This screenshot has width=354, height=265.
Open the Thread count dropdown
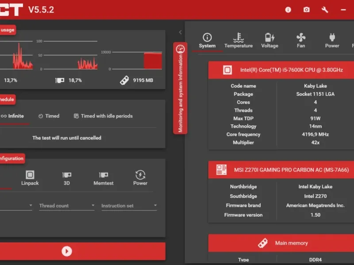67,206
